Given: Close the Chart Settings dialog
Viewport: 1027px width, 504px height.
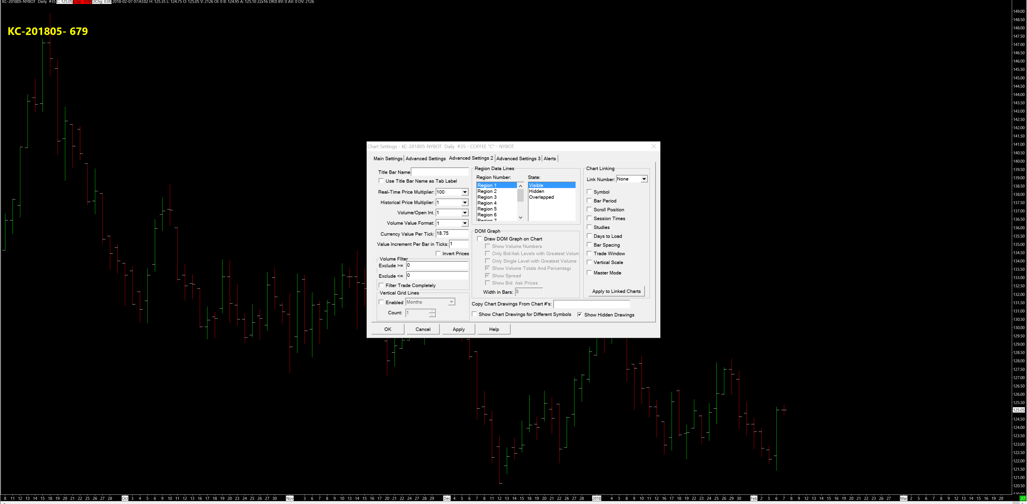Looking at the screenshot, I should (653, 147).
